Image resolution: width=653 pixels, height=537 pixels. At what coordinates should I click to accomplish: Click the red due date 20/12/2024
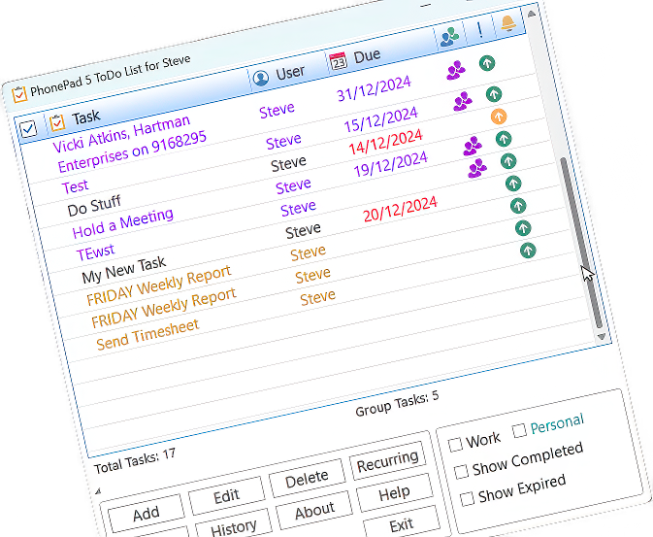pos(400,210)
